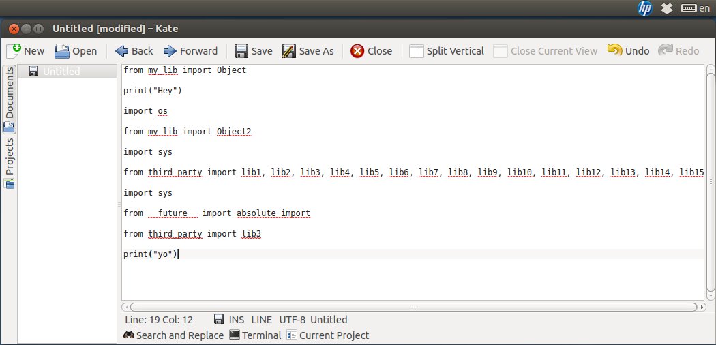Open the Terminal panel

click(x=255, y=335)
